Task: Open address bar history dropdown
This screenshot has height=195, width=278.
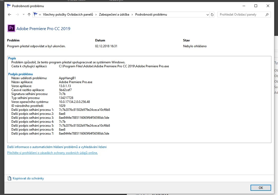Action: click(208, 15)
